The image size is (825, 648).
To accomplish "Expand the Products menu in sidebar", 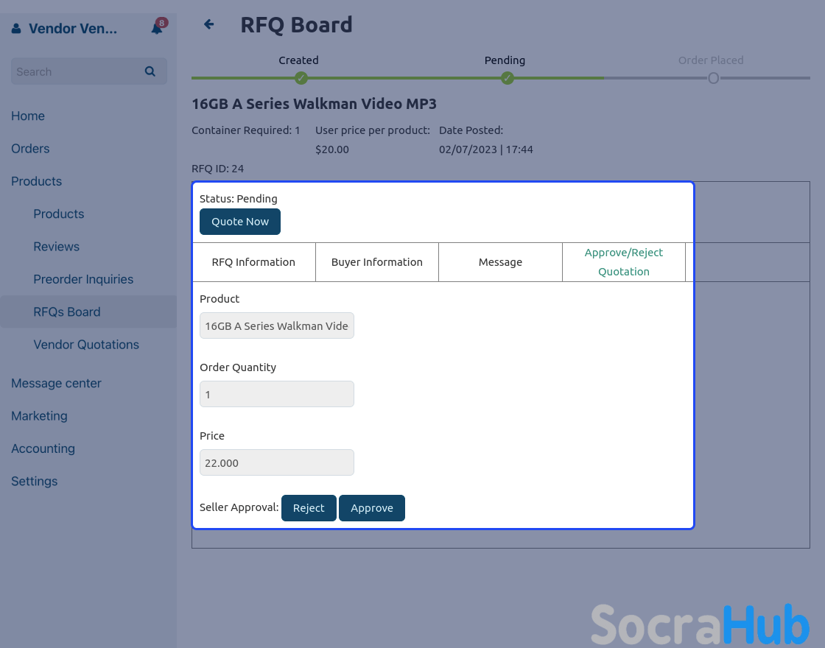I will click(37, 181).
